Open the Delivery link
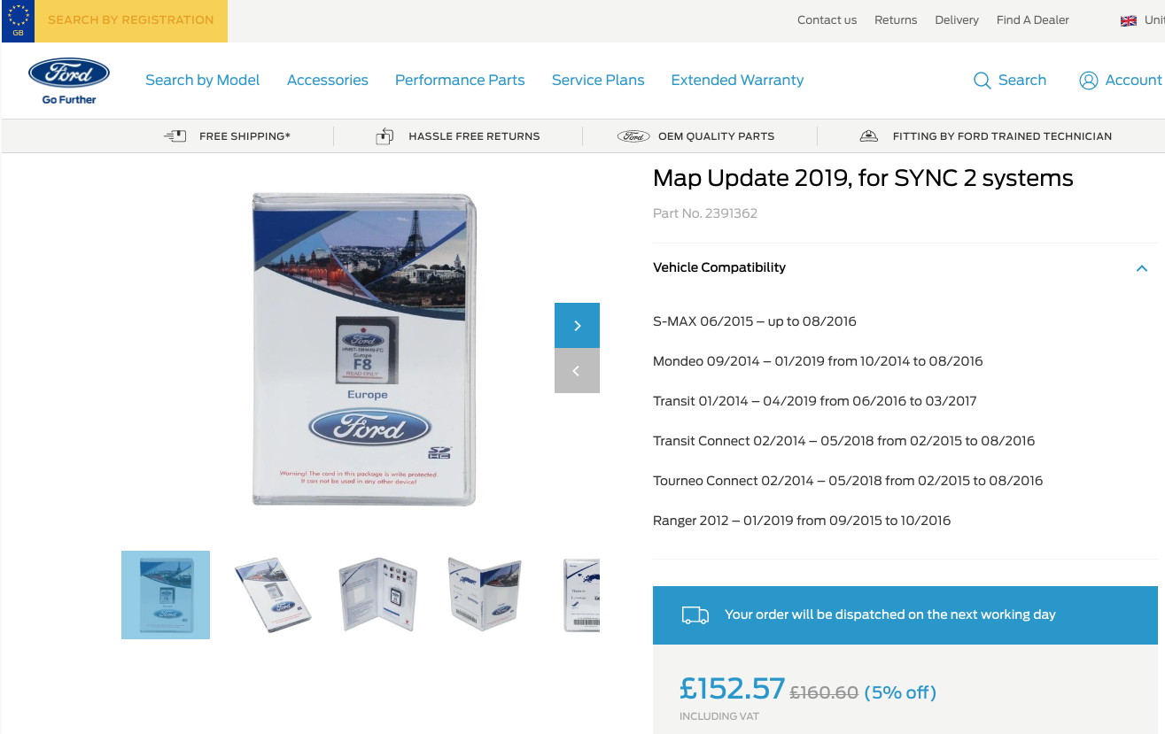 tap(957, 20)
